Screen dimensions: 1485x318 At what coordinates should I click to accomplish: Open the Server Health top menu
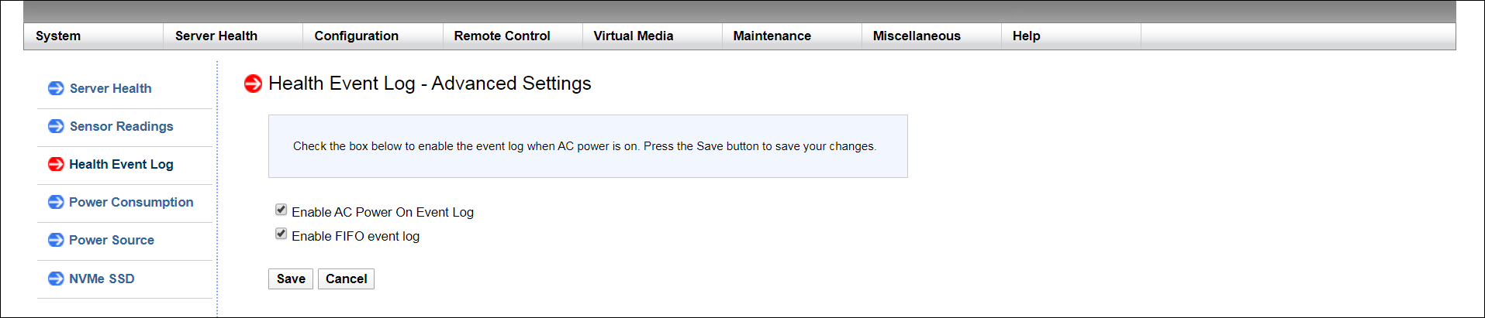216,36
